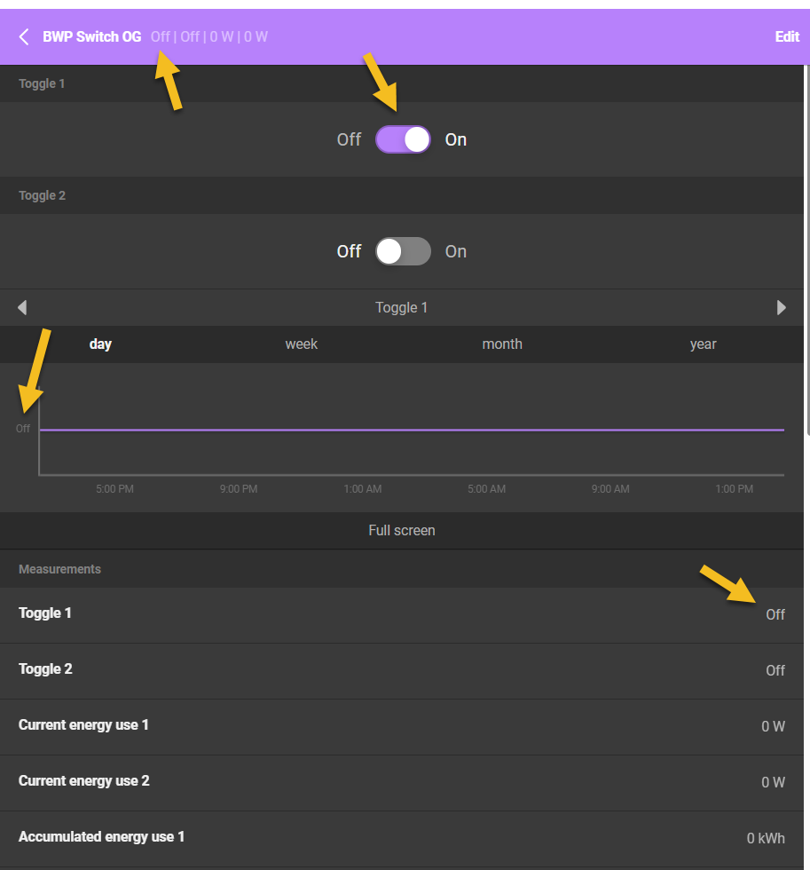Switch the graph to week view
This screenshot has height=870, width=810.
point(302,344)
